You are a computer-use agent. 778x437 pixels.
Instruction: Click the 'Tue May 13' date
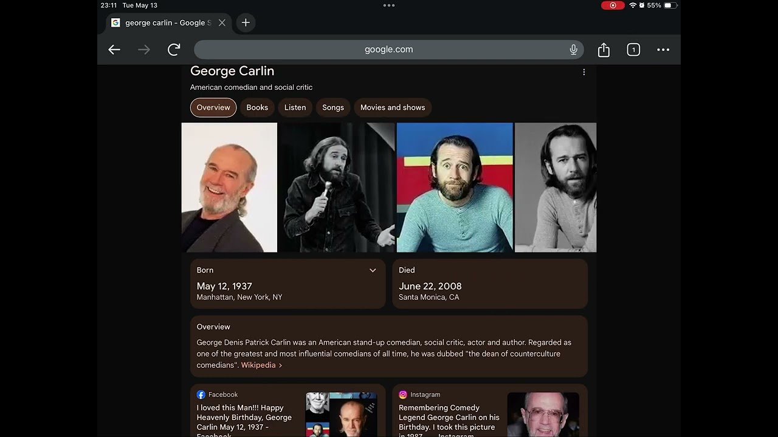140,5
